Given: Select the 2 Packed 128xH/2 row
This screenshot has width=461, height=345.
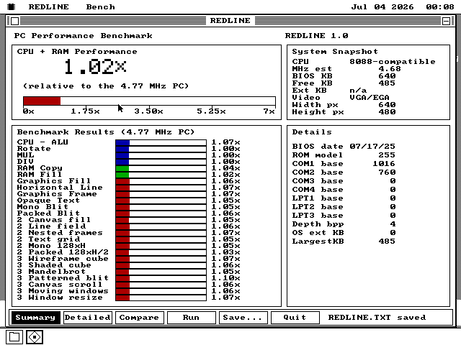Looking at the screenshot, I should tap(63, 252).
